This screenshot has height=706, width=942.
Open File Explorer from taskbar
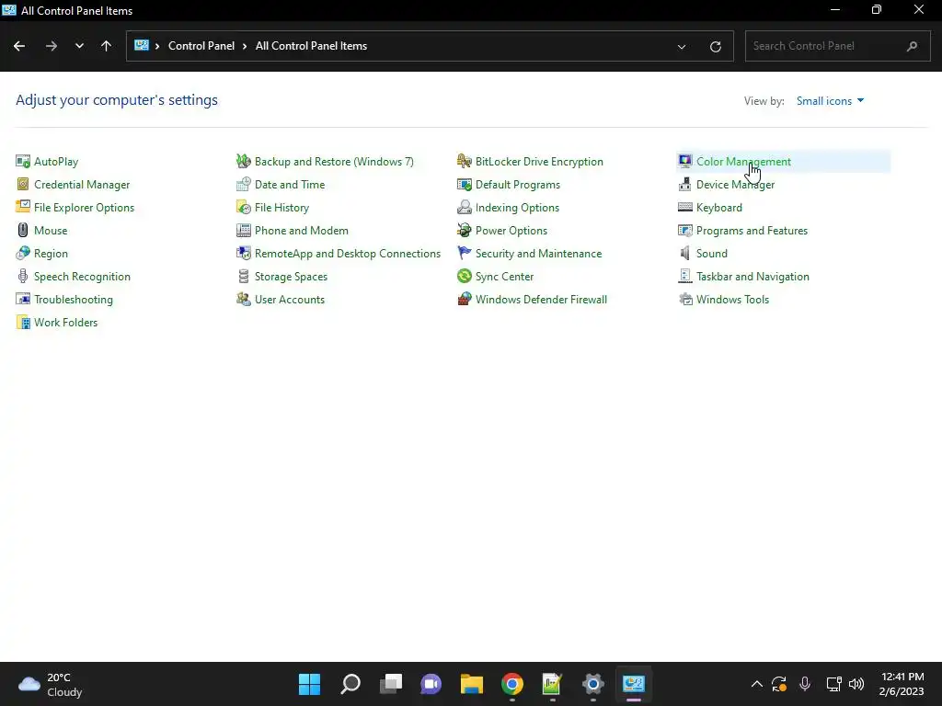(472, 684)
